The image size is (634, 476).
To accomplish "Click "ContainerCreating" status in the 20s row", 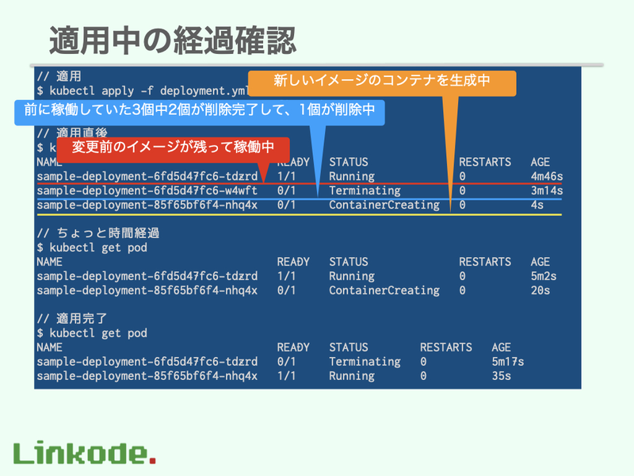I will pyautogui.click(x=384, y=290).
